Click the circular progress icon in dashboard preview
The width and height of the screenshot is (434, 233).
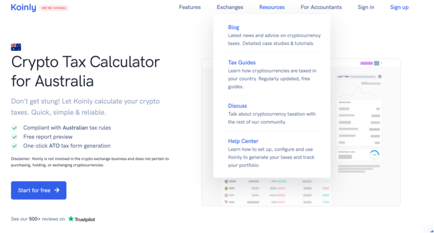pyautogui.click(x=374, y=155)
